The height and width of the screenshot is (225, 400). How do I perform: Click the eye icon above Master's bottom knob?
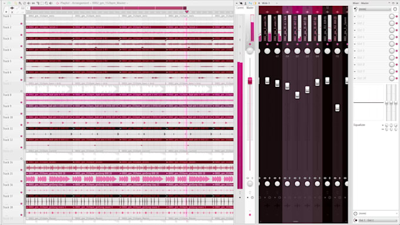(248, 178)
